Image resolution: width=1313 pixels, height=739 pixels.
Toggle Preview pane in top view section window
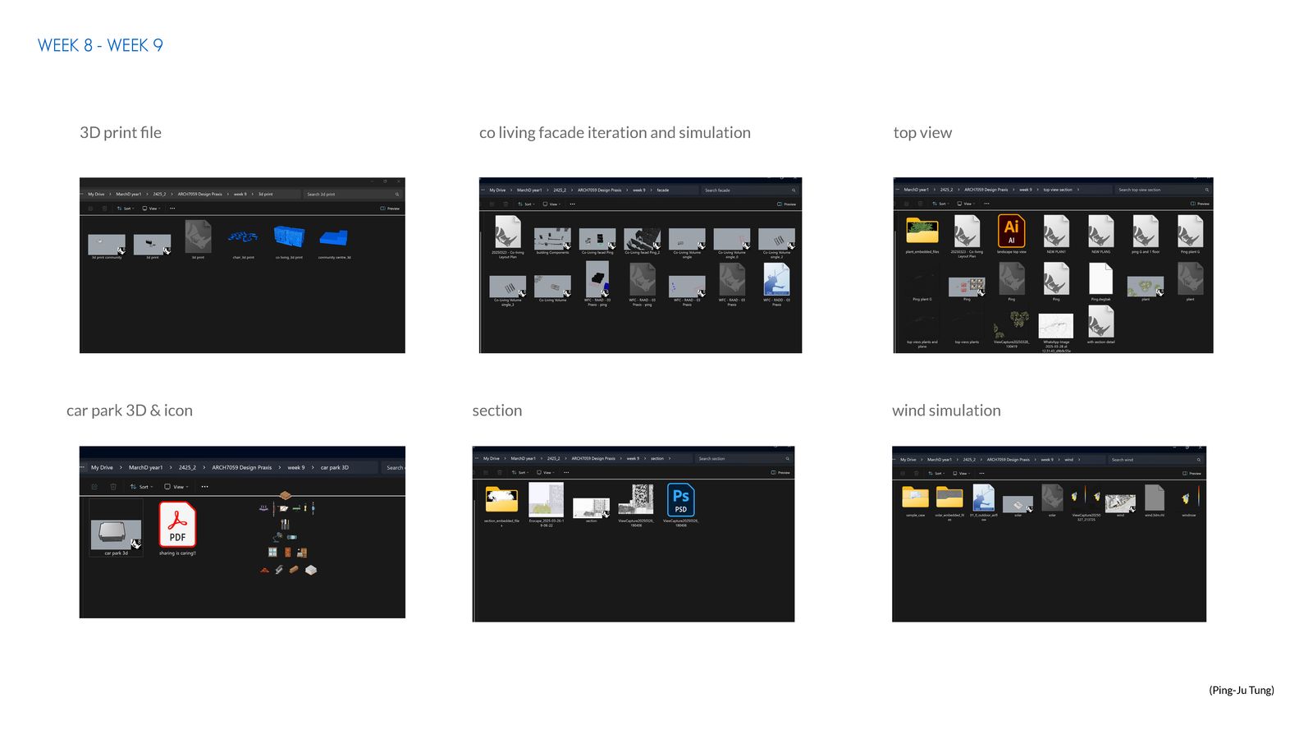pos(1199,204)
